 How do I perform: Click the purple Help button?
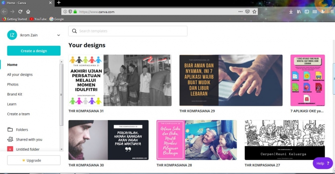pyautogui.click(x=323, y=163)
